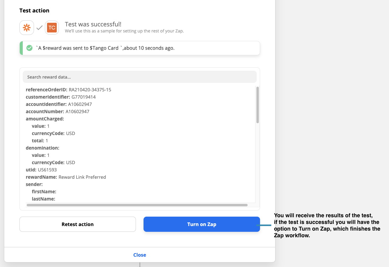Click the horizontal scrollbar below reward data
389x267 pixels.
[x=137, y=205]
